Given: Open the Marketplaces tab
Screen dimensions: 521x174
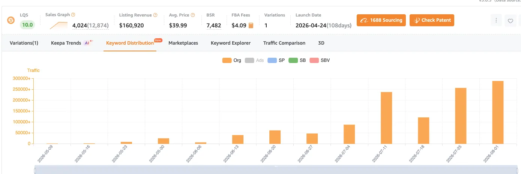Looking at the screenshot, I should click(183, 43).
